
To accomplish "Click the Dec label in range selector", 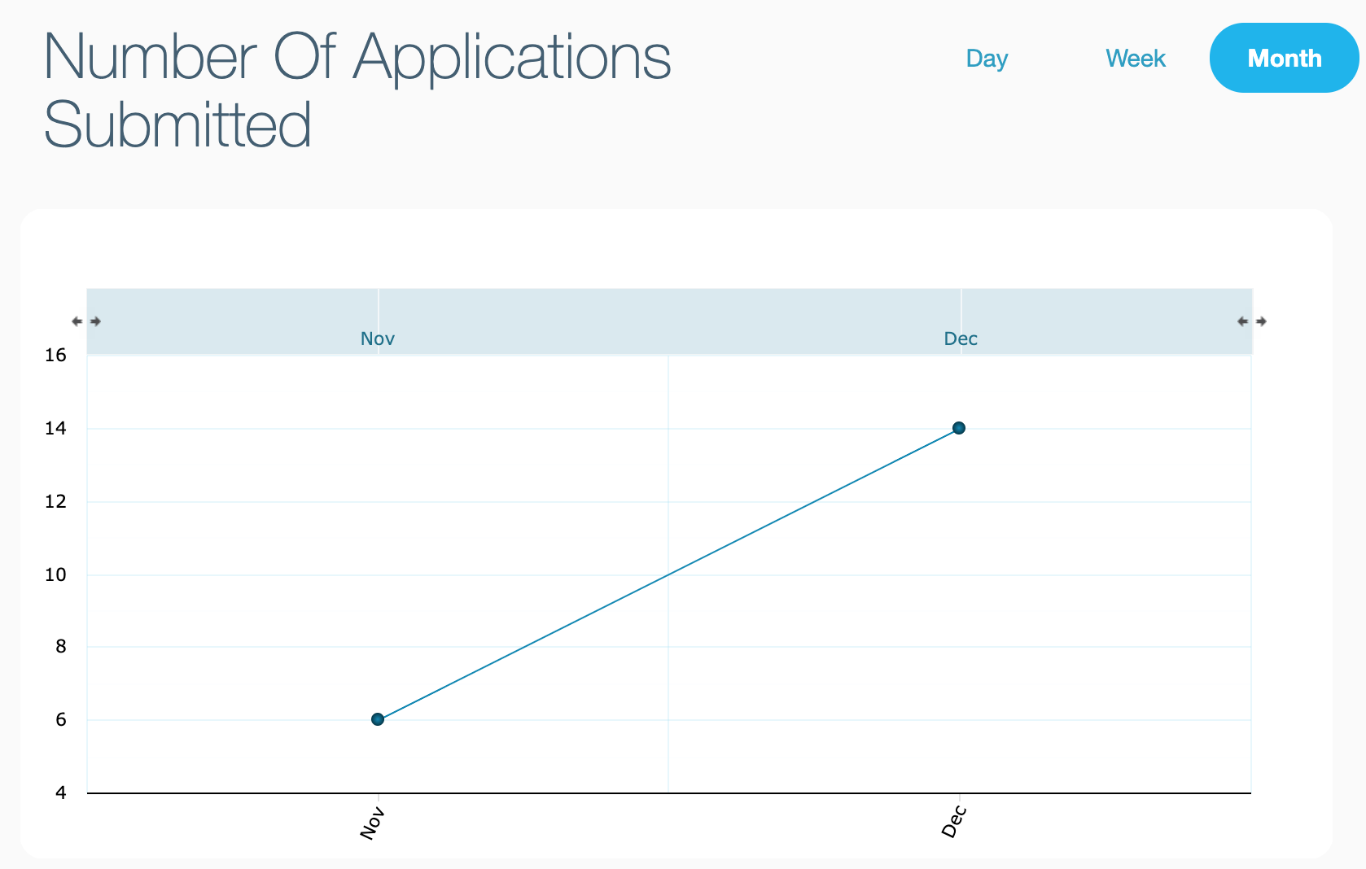I will (x=961, y=338).
